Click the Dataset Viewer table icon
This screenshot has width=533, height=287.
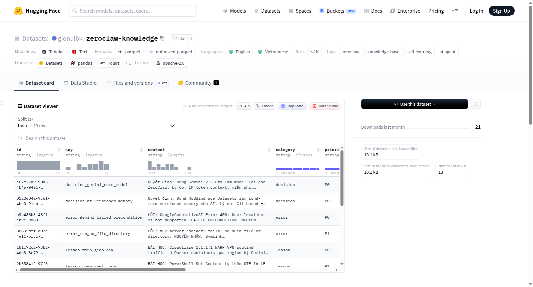[x=20, y=106]
